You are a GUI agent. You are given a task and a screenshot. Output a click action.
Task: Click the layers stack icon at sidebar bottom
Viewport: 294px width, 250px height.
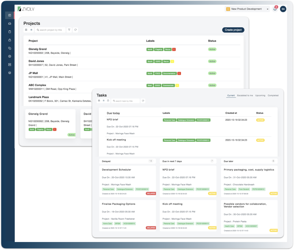9,73
